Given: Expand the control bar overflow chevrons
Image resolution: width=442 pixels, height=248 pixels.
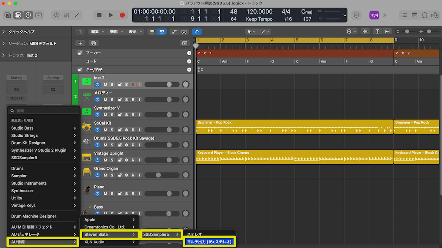Looking at the screenshot, I should (385, 15).
